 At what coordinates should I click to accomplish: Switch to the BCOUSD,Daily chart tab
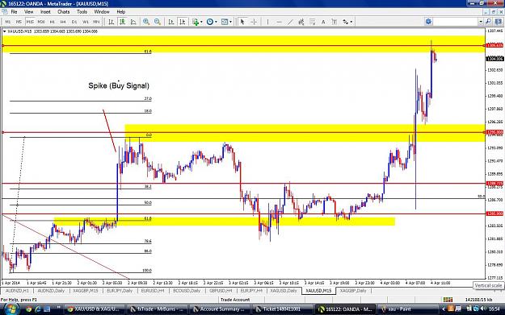(x=187, y=291)
